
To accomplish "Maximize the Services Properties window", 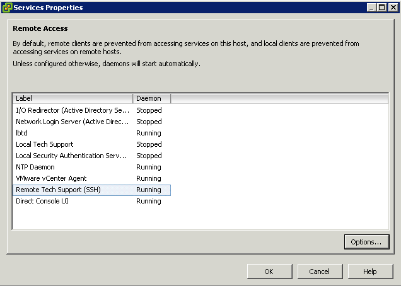I will click(x=382, y=8).
